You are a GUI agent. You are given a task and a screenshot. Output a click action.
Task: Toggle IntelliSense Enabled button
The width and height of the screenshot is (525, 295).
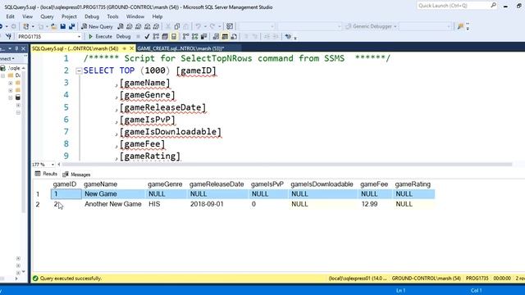point(174,36)
